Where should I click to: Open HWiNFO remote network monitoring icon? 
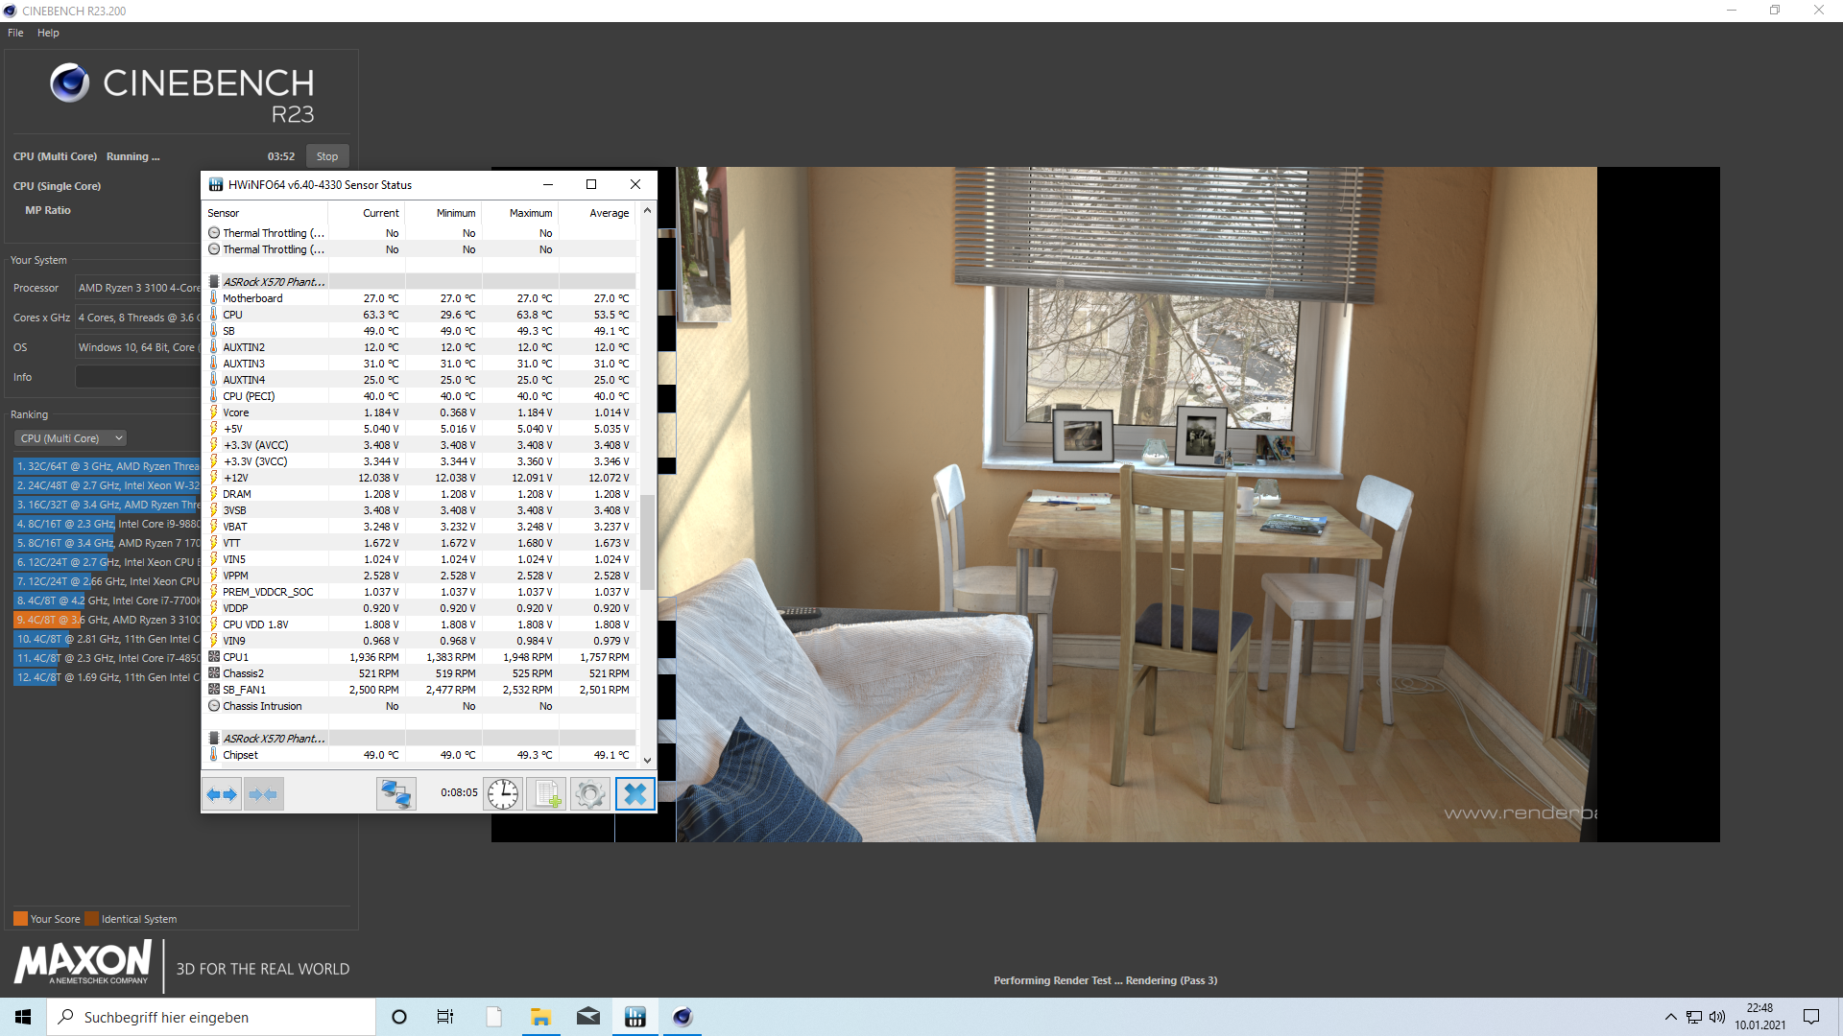click(x=395, y=794)
